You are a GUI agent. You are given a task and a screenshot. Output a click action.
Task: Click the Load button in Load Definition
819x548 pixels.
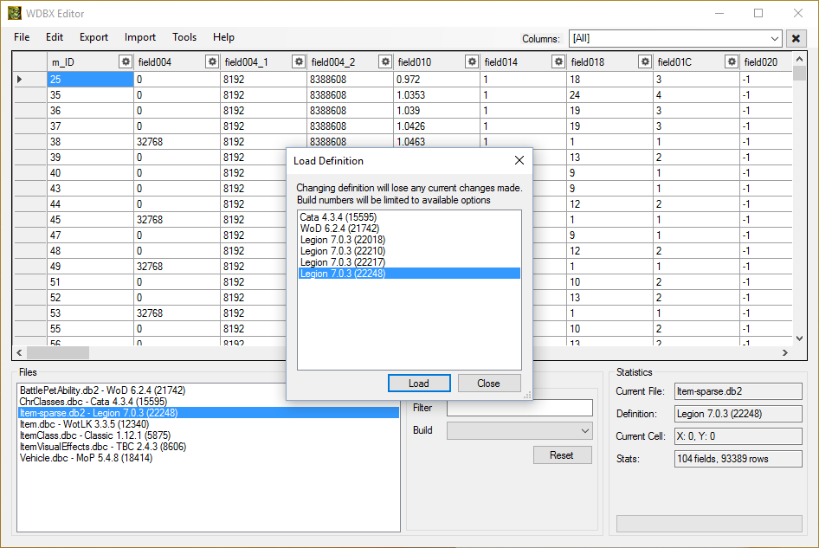click(419, 383)
